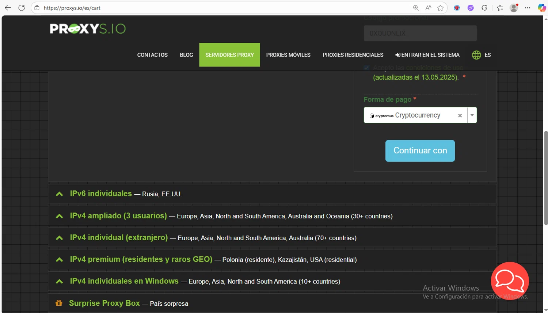548x313 pixels.
Task: Click scrollbar up arrow at top
Action: click(546, 18)
